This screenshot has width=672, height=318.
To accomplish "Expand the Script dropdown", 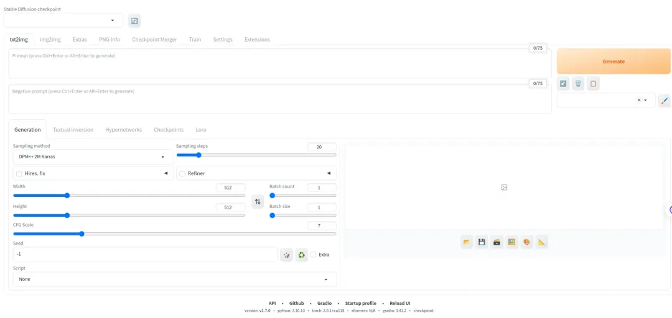I will point(174,279).
